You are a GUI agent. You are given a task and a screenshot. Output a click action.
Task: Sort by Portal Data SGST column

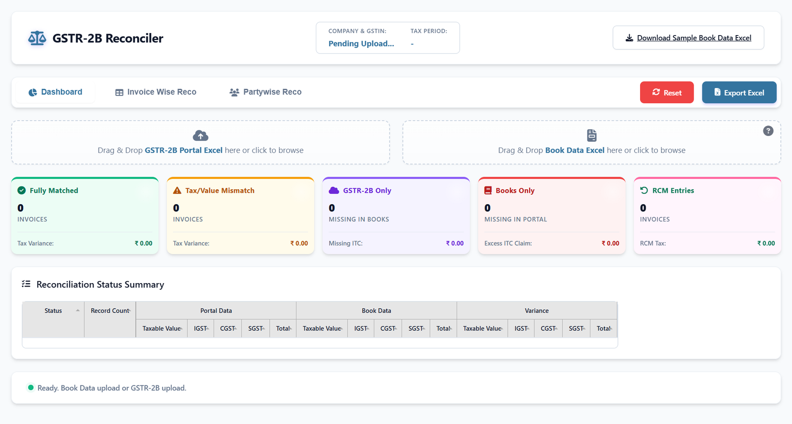pos(256,329)
